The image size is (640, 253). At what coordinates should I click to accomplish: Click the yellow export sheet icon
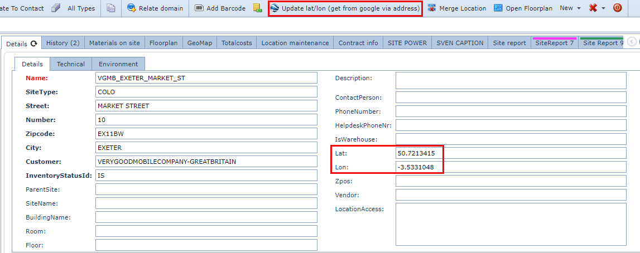pos(257,8)
